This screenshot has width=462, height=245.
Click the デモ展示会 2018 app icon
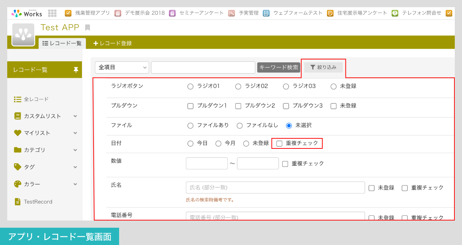pos(118,13)
